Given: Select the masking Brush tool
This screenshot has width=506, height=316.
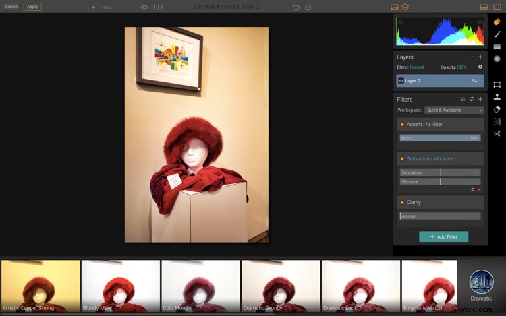Looking at the screenshot, I should click(497, 34).
